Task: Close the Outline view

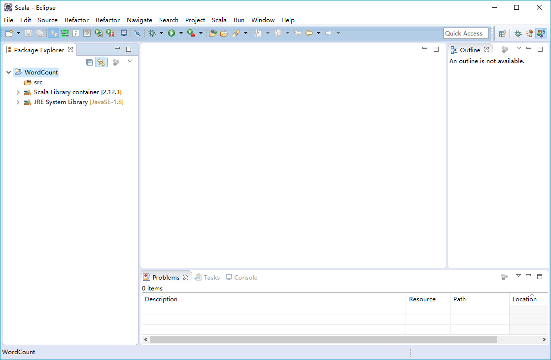Action: coord(486,50)
